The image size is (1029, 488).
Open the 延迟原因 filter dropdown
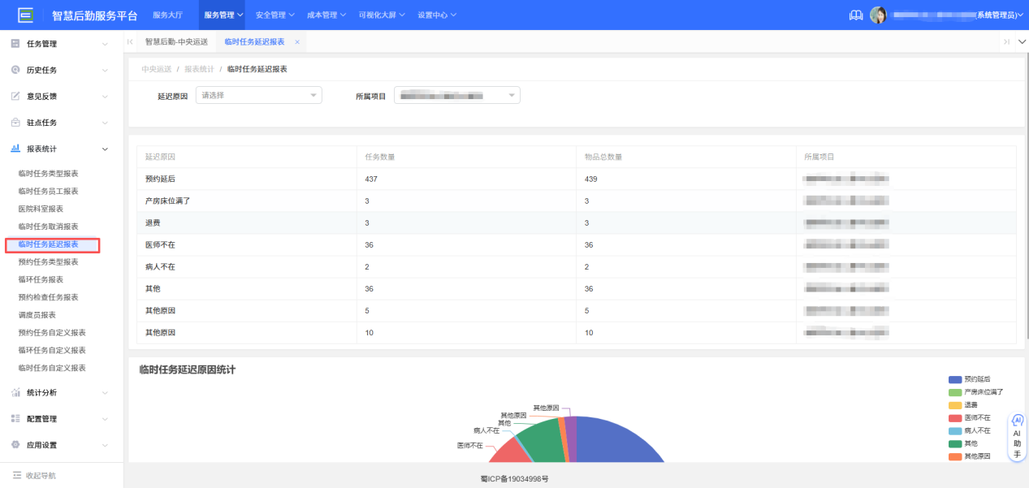point(258,95)
